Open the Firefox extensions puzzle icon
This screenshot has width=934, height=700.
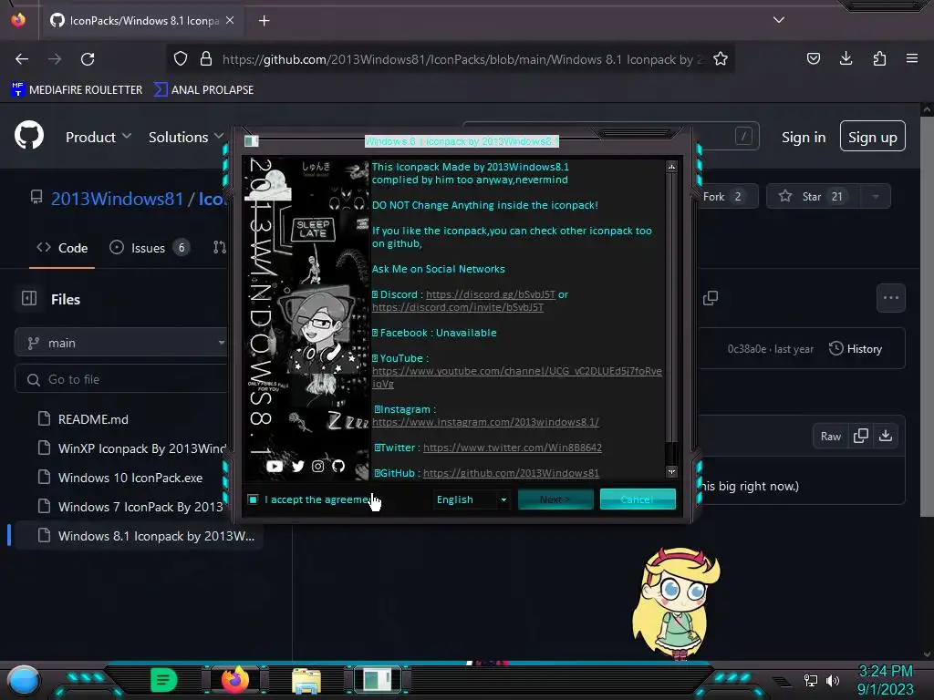tap(879, 58)
